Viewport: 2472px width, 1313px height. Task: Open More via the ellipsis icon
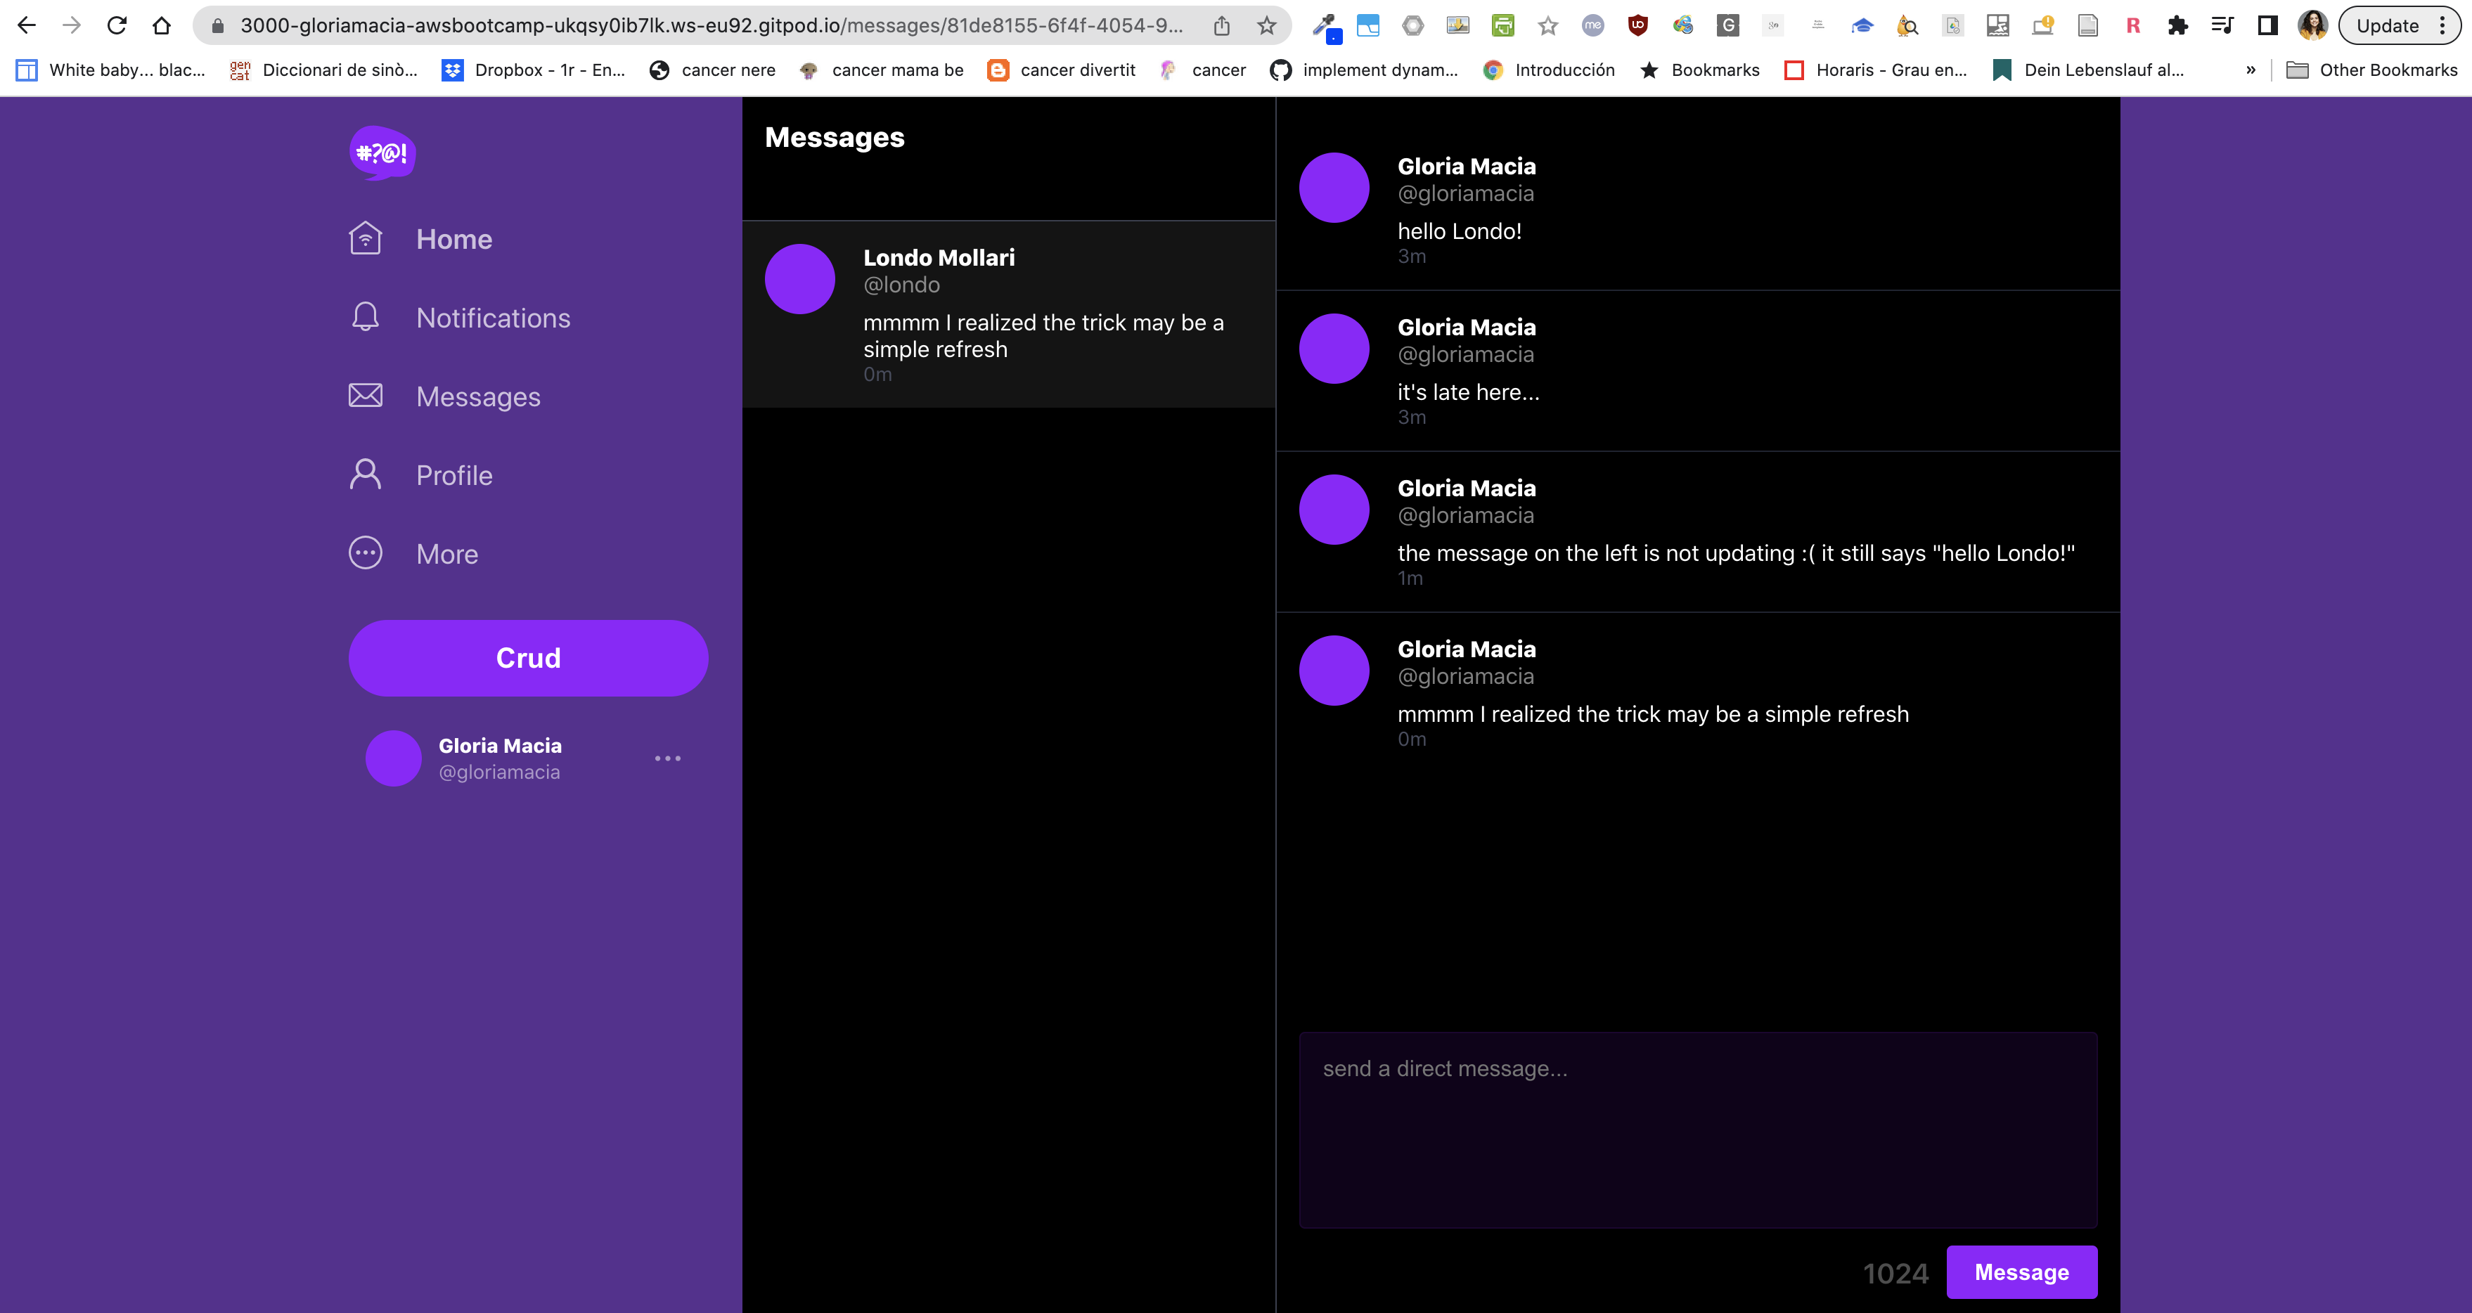tap(365, 553)
